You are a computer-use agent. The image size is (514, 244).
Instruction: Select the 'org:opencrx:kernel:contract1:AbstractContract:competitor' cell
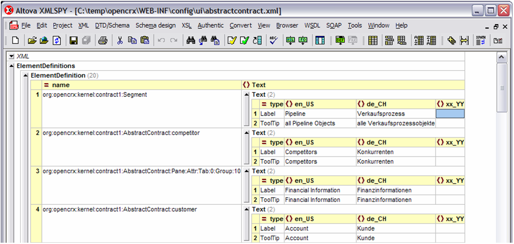[141, 147]
